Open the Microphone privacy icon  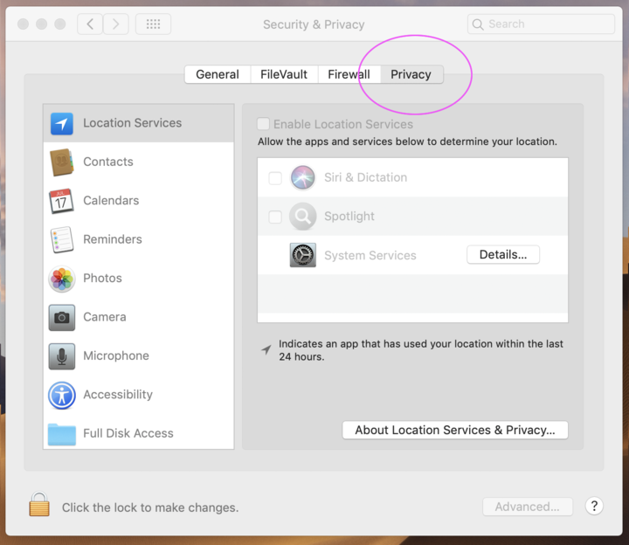[61, 356]
